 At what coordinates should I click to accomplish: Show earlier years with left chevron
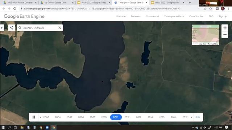[x=41, y=117]
